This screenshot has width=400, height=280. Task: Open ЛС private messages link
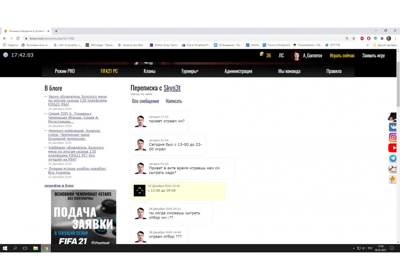[x=281, y=56]
